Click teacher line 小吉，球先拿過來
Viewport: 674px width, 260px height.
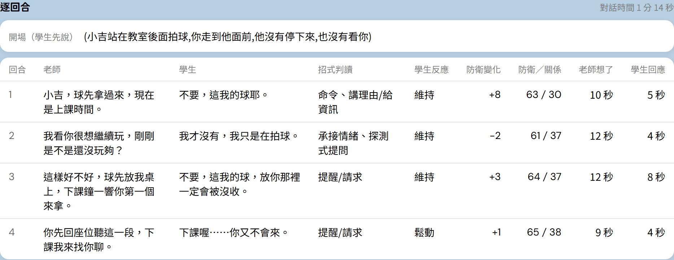pos(99,102)
